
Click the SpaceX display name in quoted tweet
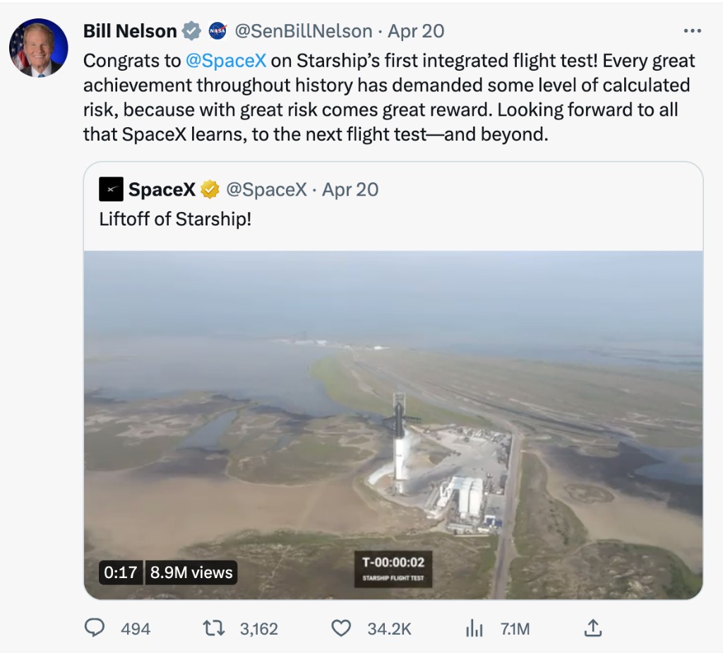(162, 189)
